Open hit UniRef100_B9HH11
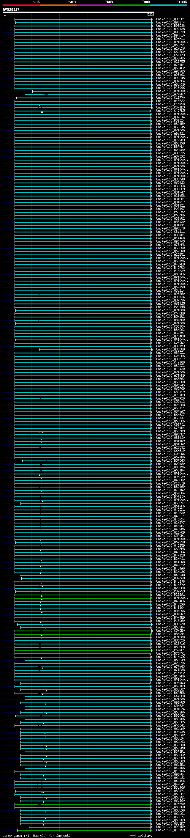 click(x=170, y=39)
